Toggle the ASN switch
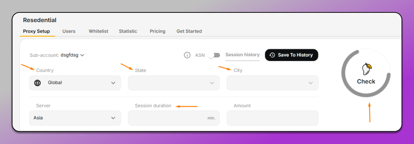 [x=214, y=56]
